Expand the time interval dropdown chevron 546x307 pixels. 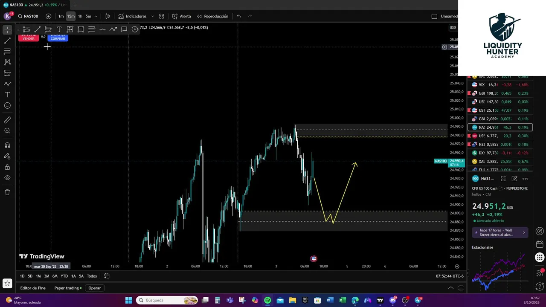96,16
